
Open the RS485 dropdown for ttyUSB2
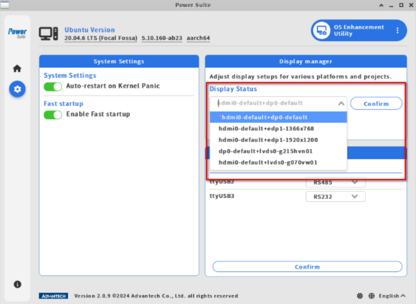[335, 182]
